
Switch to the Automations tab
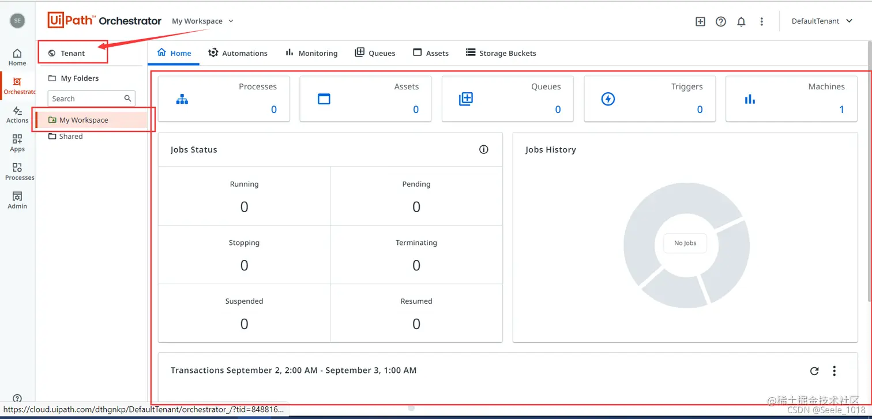tap(238, 53)
